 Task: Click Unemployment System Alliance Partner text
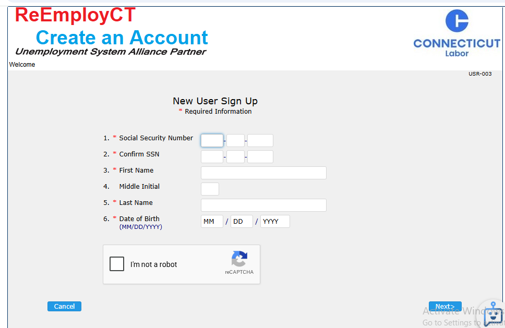111,52
